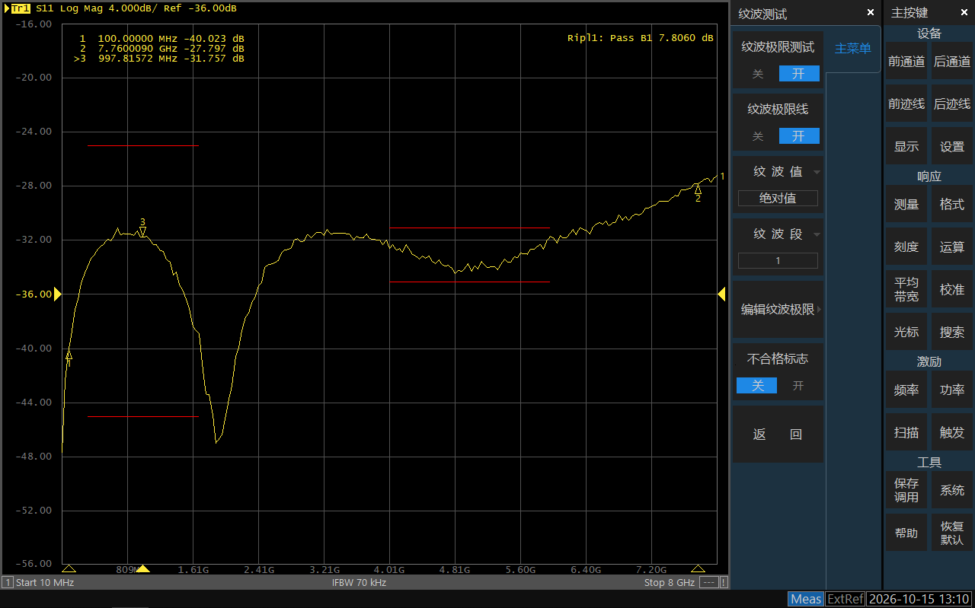Click the Meas status indicator
Screen dimensions: 975x608
(806, 599)
